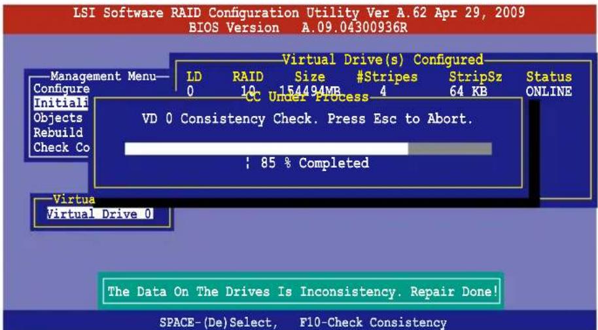598x330 pixels.
Task: Click the #Stripes column header
Action: coord(387,77)
